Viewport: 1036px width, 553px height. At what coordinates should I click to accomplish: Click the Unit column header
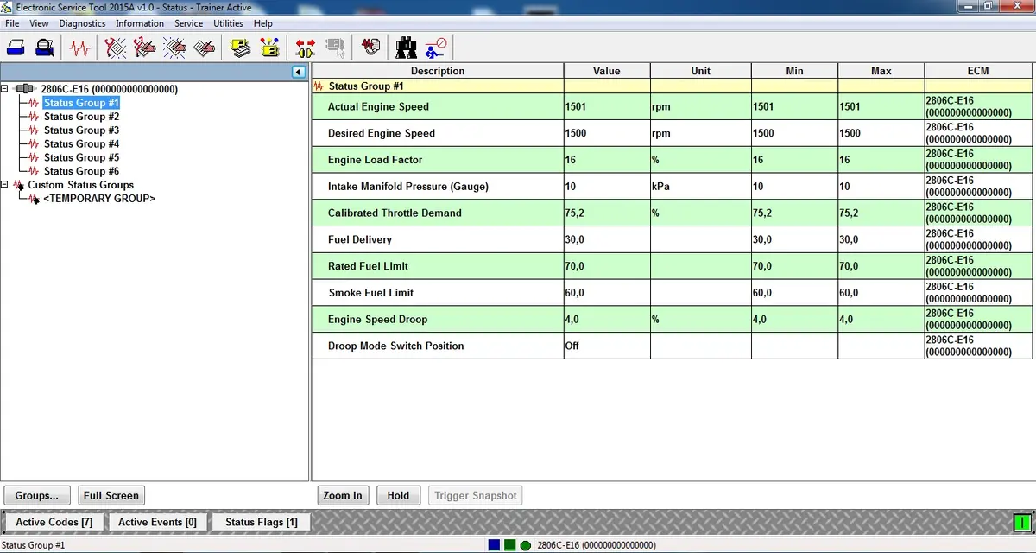pos(701,71)
